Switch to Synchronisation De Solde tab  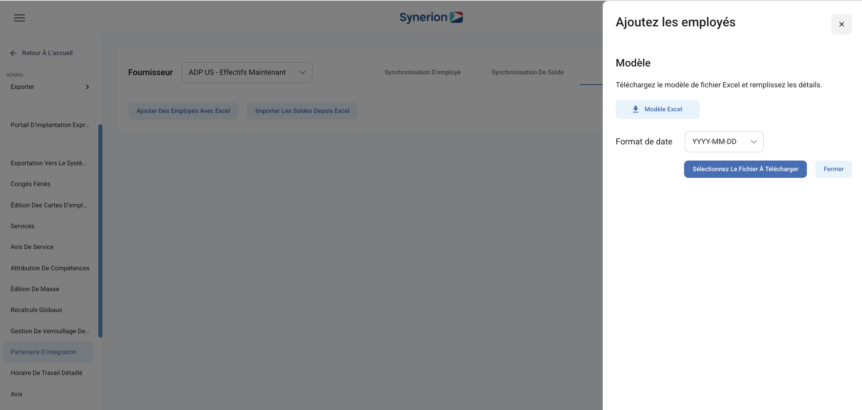tap(527, 72)
